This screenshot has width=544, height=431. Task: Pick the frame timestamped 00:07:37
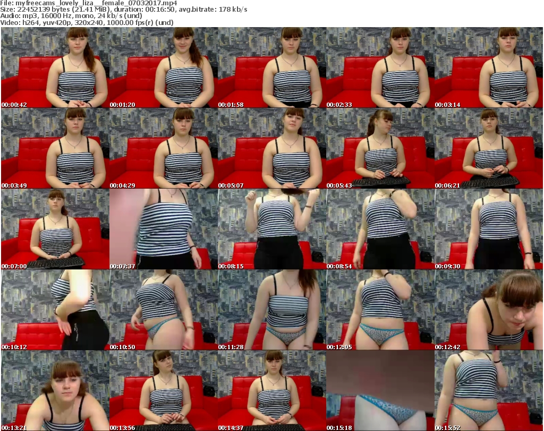tap(164, 229)
